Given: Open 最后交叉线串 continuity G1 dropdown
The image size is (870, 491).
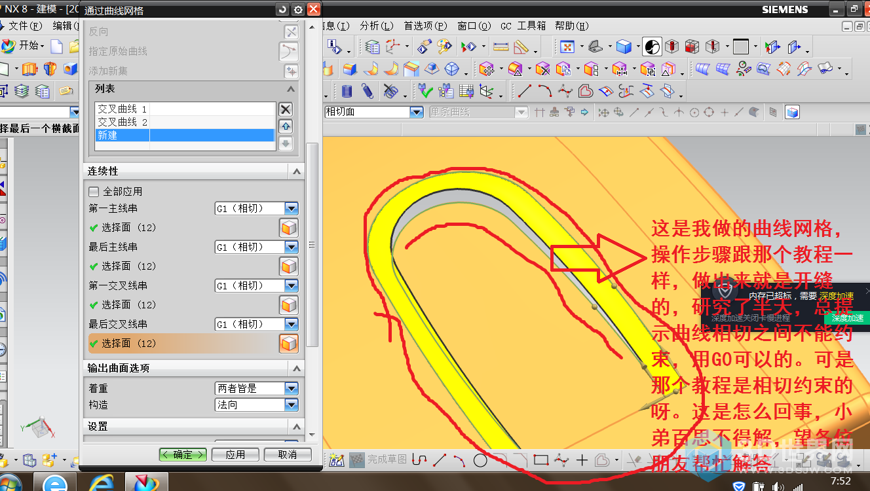Looking at the screenshot, I should 292,324.
